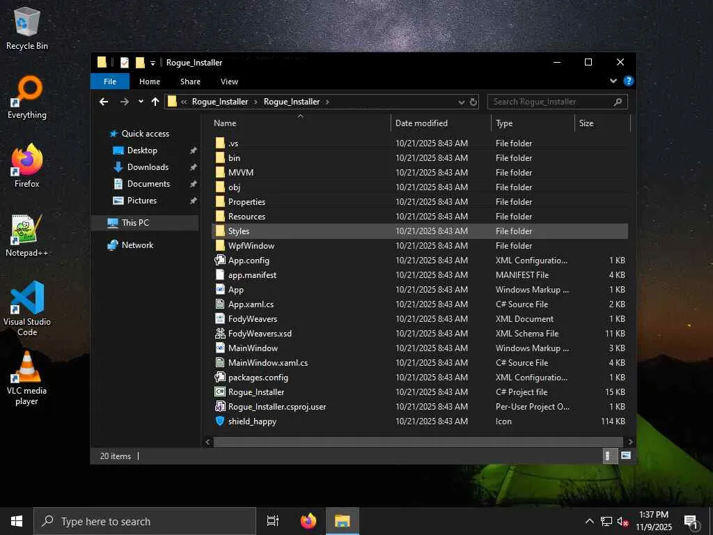Screen dimensions: 713x535
Task: Click the taskbar Type here to search box
Action: (x=145, y=521)
